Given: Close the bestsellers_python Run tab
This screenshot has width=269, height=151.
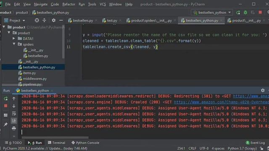Looking at the screenshot, I should pos(52,91).
